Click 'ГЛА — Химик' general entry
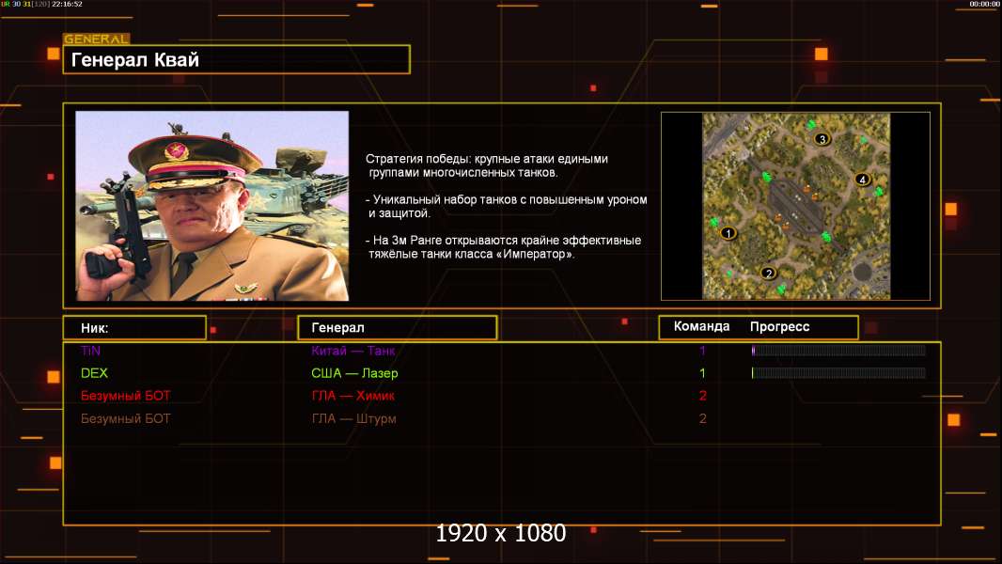This screenshot has height=564, width=1002. pyautogui.click(x=353, y=396)
